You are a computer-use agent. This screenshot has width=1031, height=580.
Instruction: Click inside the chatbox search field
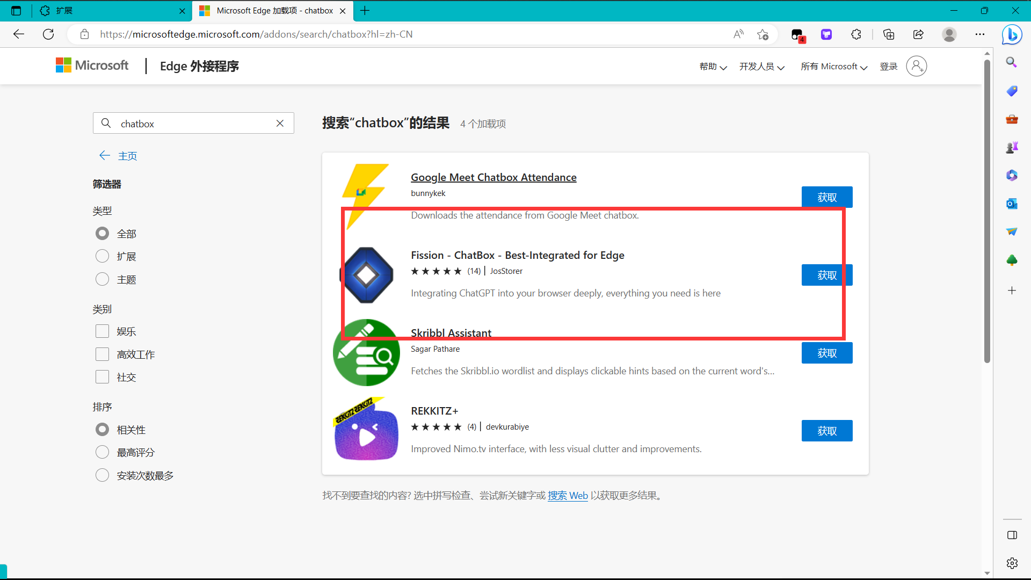pos(193,124)
